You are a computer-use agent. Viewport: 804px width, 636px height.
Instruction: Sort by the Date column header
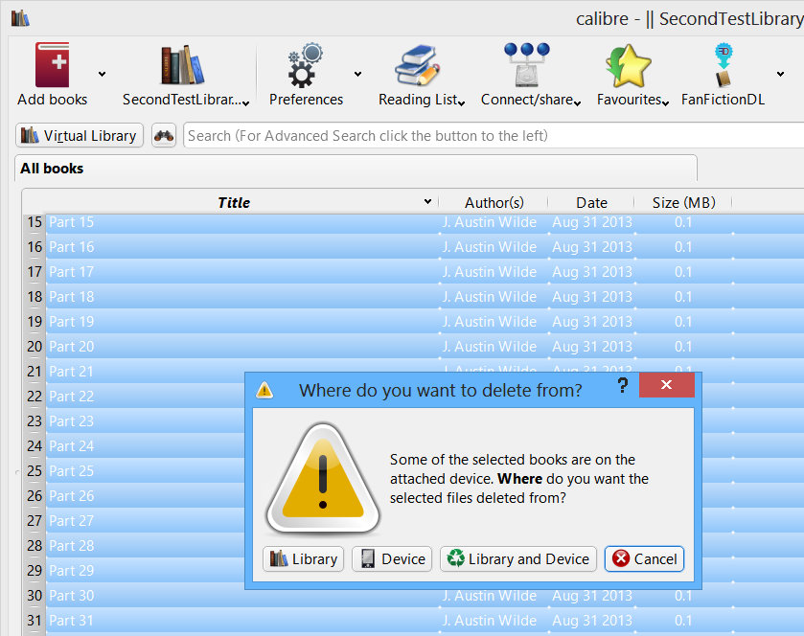coord(591,202)
